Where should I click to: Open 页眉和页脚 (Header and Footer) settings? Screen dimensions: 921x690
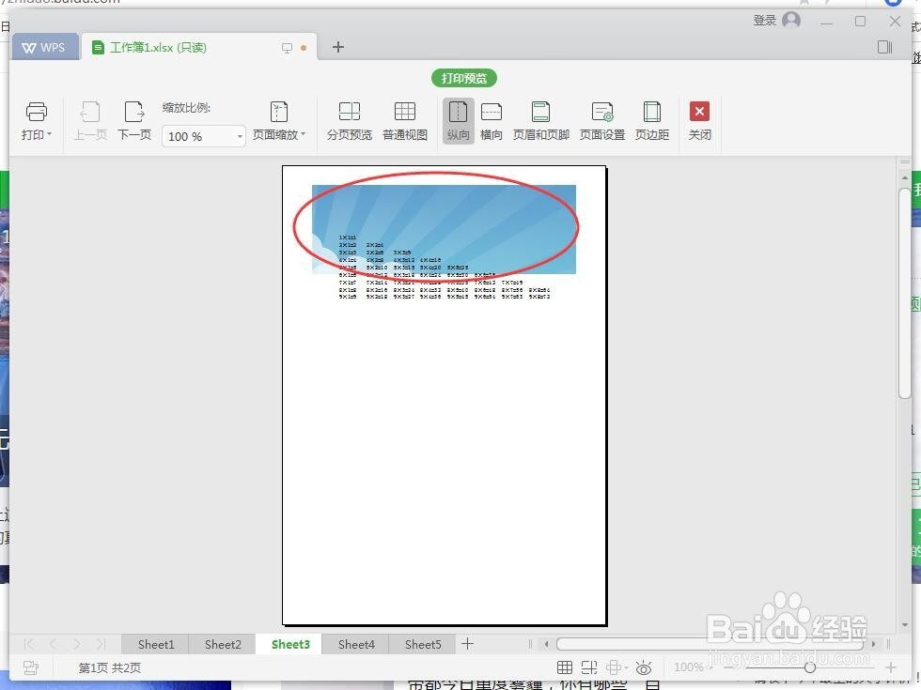pos(540,120)
